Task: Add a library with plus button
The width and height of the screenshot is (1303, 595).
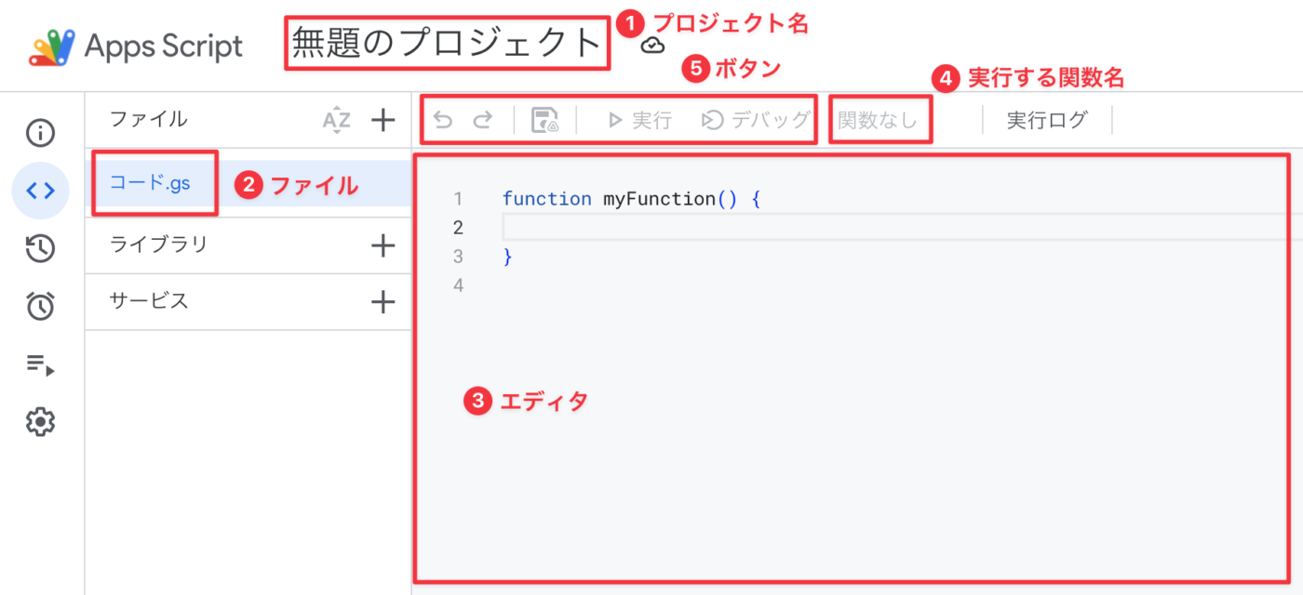Action: pyautogui.click(x=383, y=245)
